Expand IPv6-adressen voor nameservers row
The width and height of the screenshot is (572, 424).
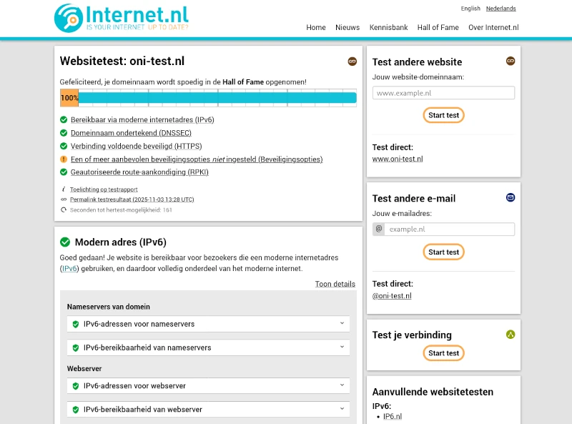coord(209,324)
